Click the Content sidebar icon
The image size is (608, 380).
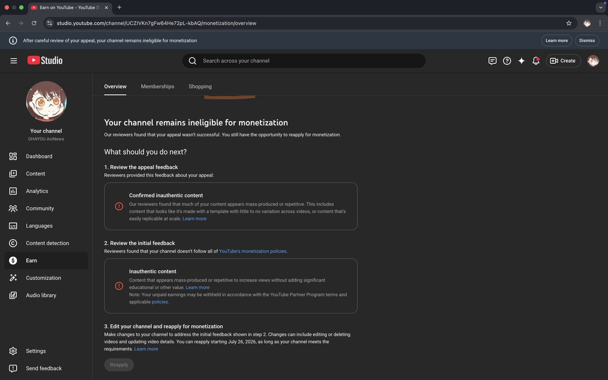coord(13,174)
